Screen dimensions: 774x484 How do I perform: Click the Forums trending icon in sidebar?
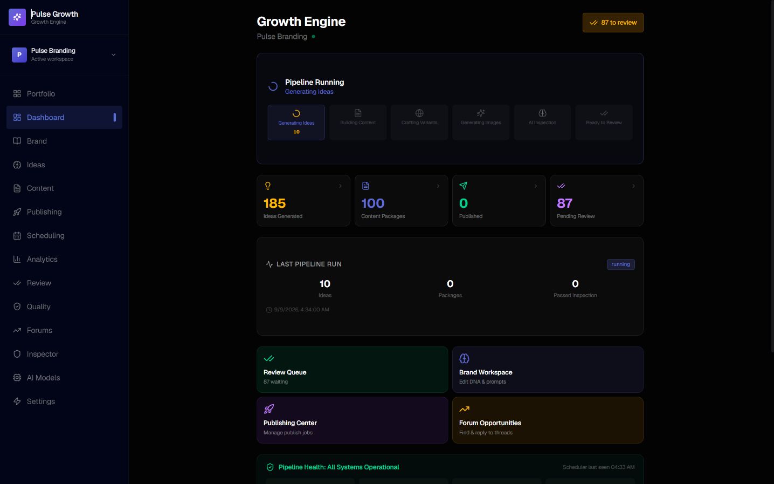point(17,330)
